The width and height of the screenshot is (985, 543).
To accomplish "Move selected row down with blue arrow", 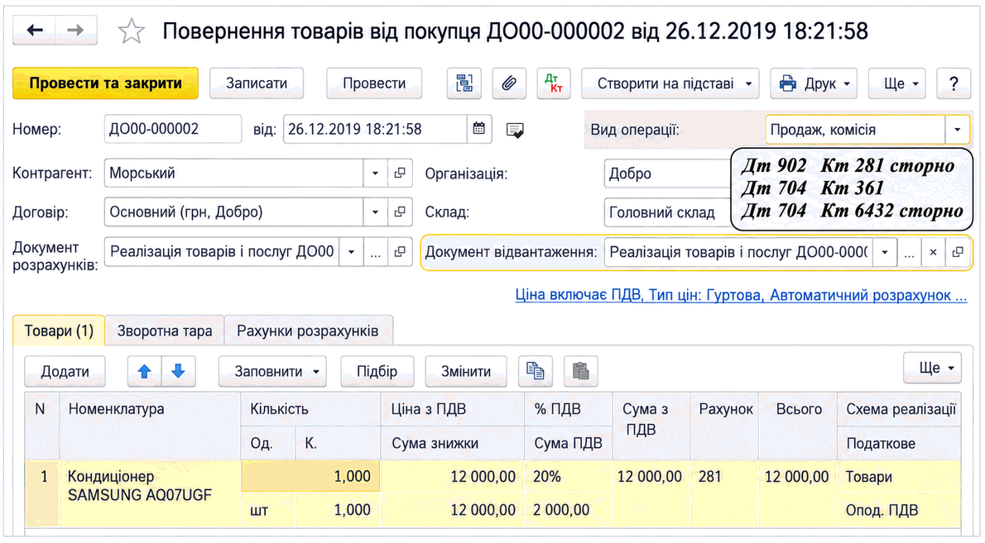I will point(179,371).
